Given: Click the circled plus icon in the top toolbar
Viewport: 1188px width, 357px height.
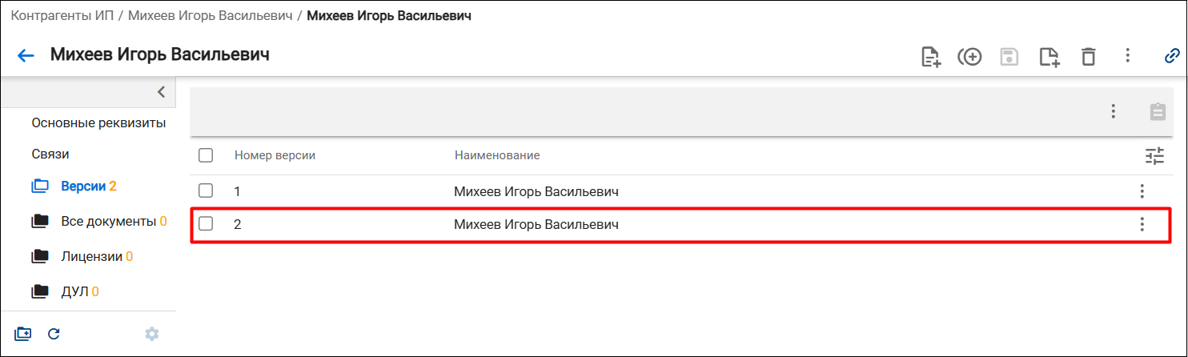Looking at the screenshot, I should (x=969, y=56).
